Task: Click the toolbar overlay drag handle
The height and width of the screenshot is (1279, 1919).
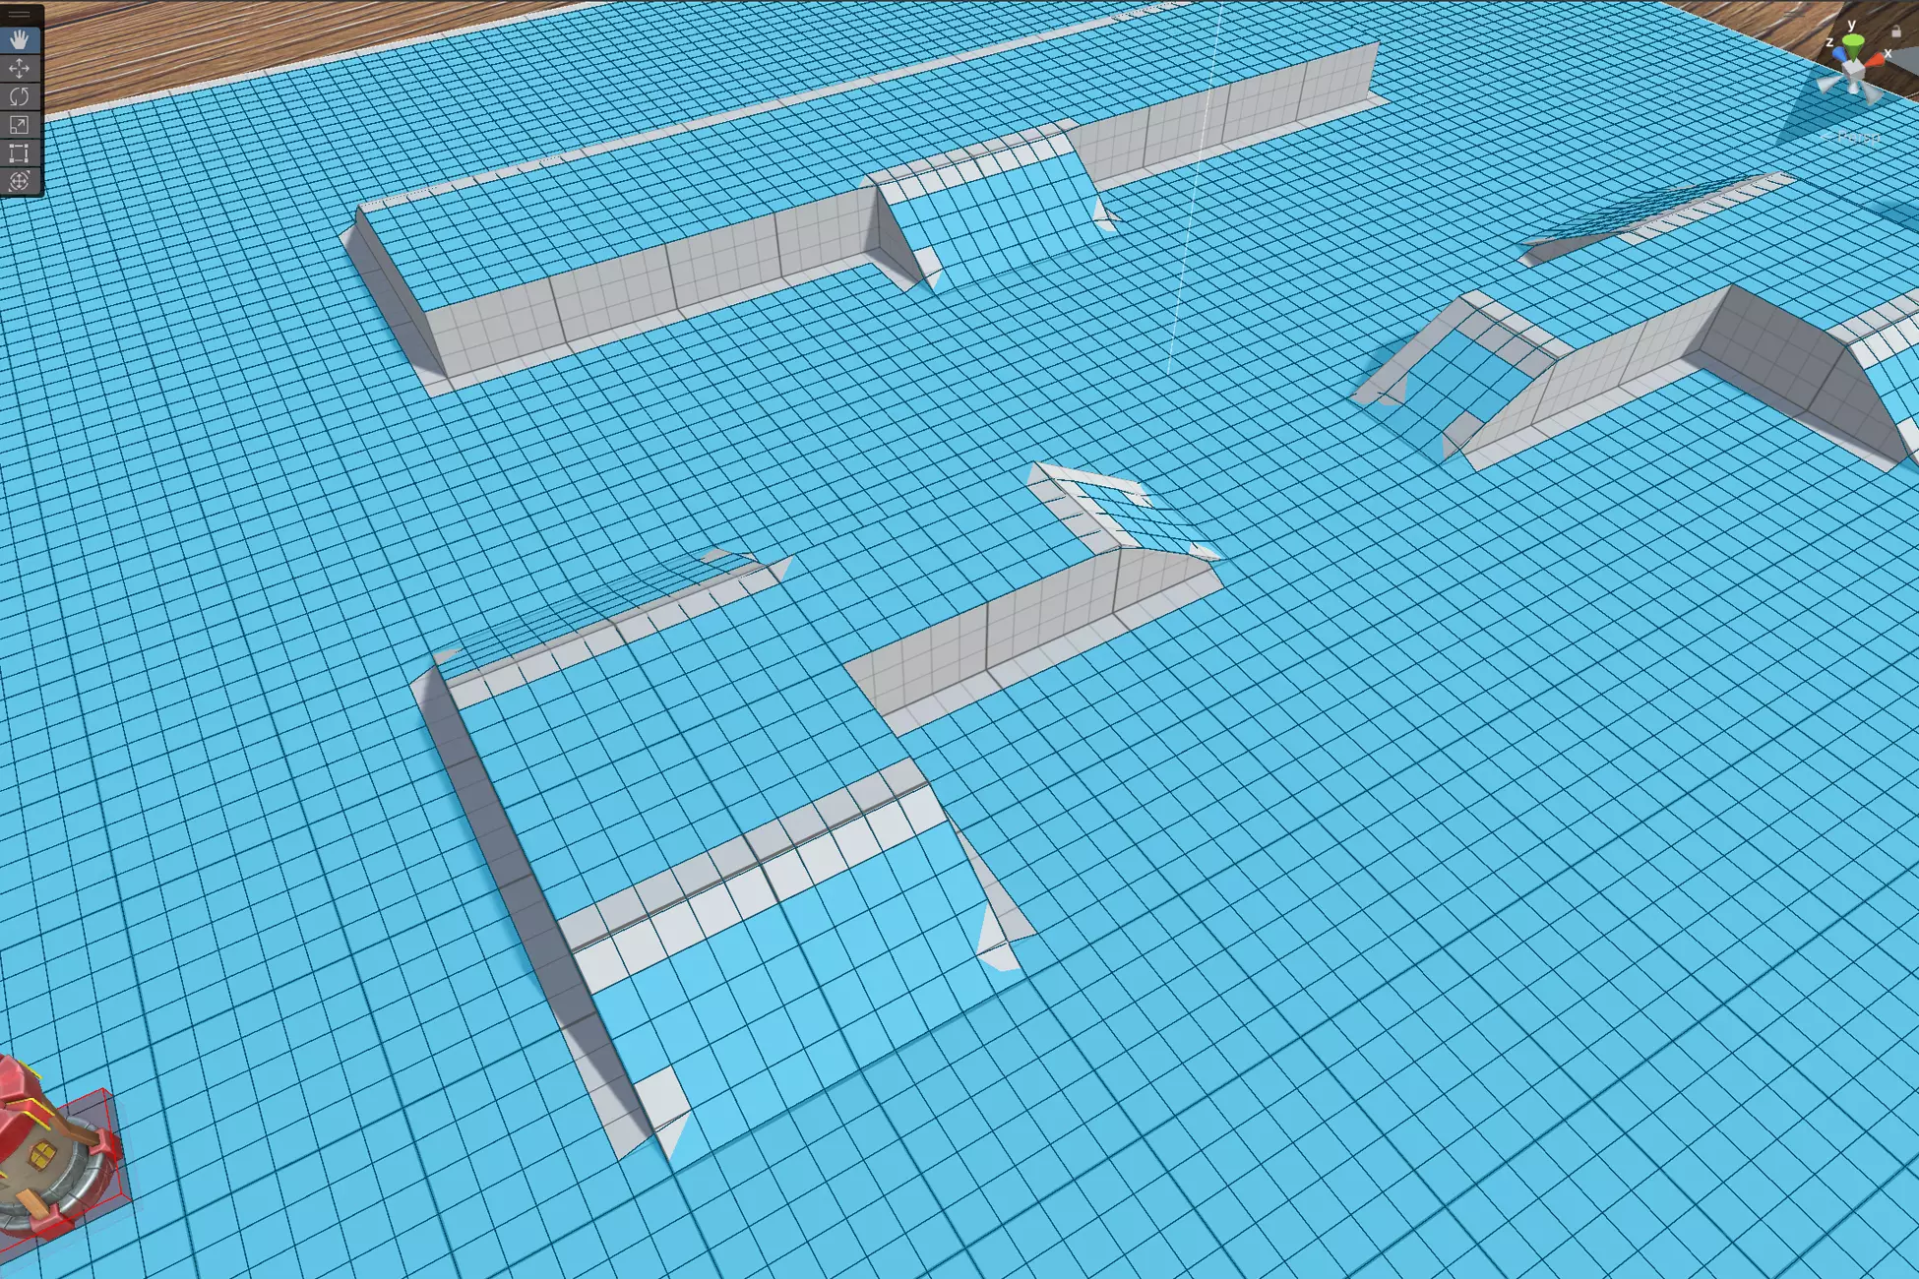Action: [19, 14]
